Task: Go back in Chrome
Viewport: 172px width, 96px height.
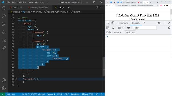Action: pyautogui.click(x=107, y=5)
